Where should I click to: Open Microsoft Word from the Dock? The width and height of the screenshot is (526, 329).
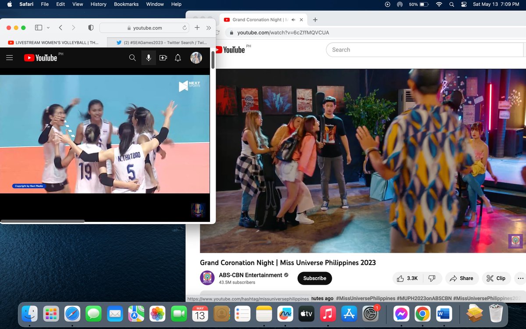point(444,314)
